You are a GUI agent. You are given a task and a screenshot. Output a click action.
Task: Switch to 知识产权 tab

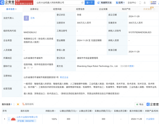pos(126,9)
